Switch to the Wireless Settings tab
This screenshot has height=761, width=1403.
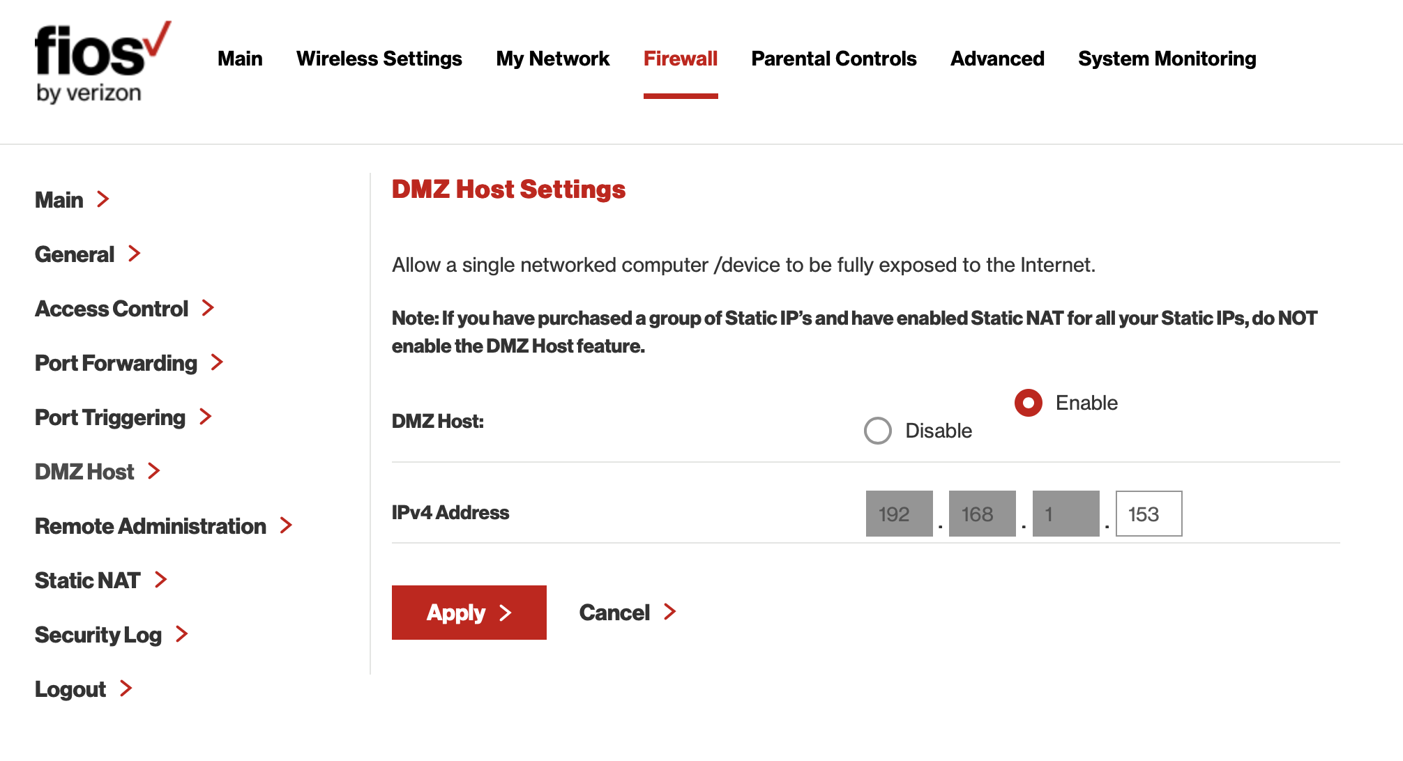point(379,59)
